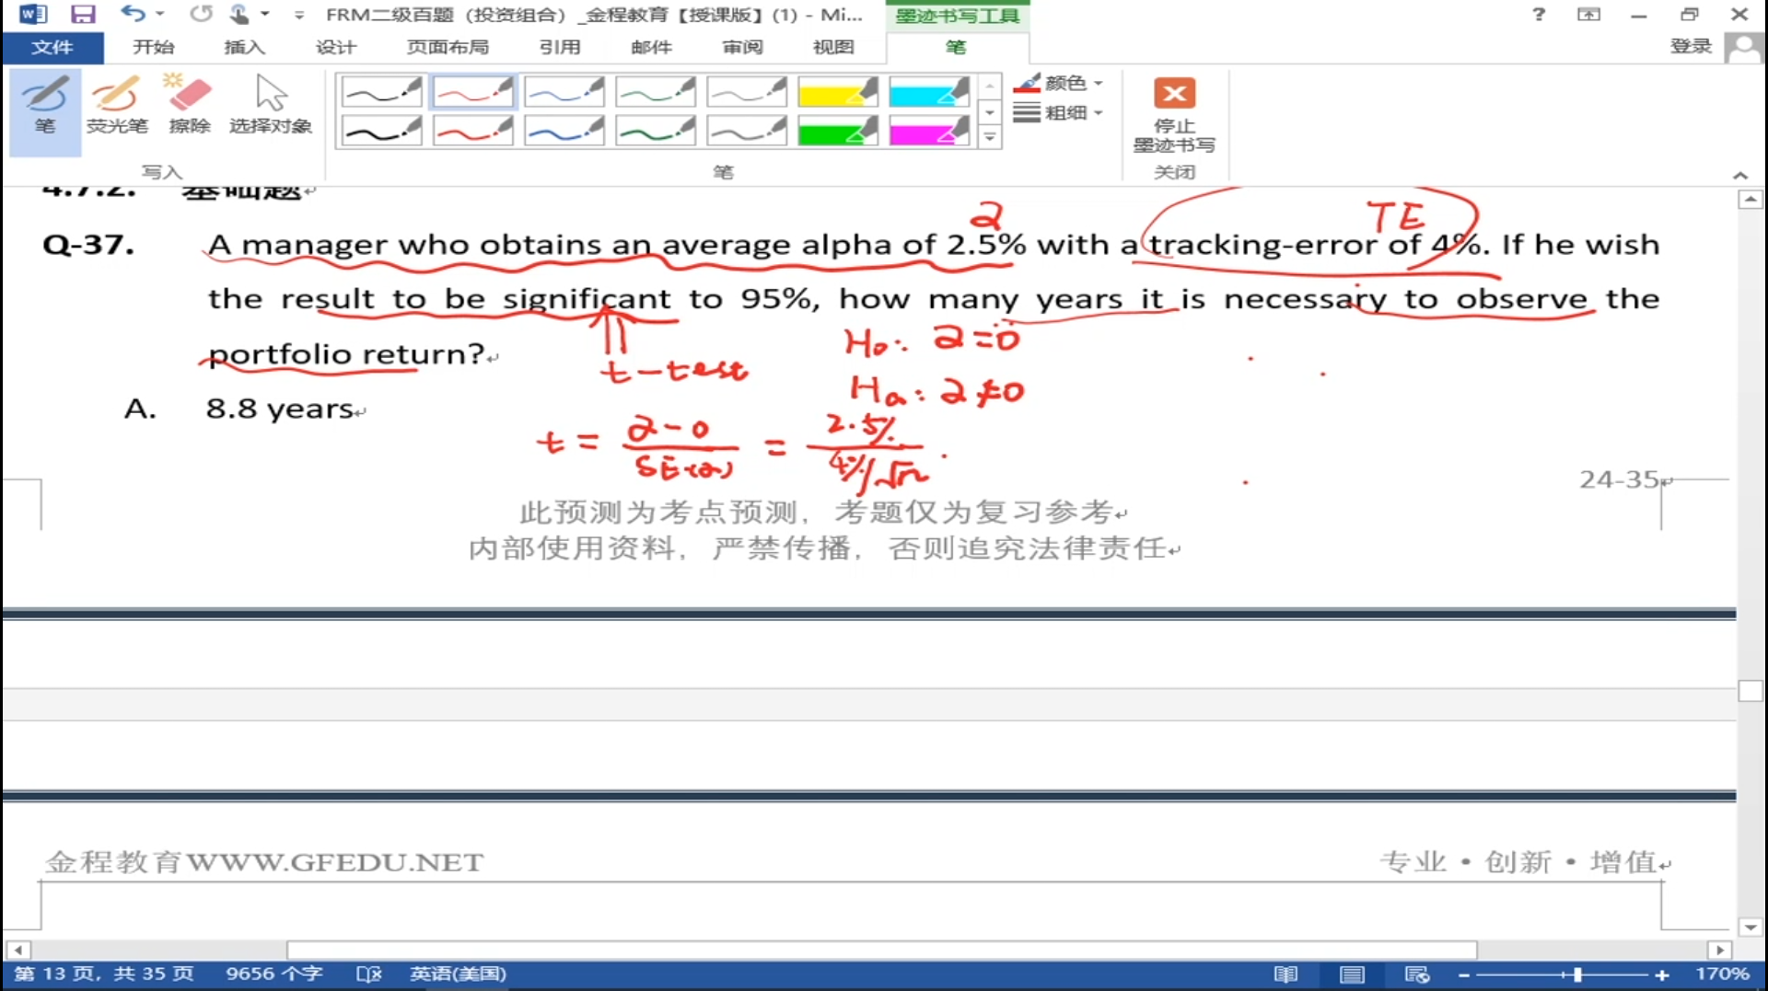1768x991 pixels.
Task: Pick the thick red pen style
Action: [472, 130]
